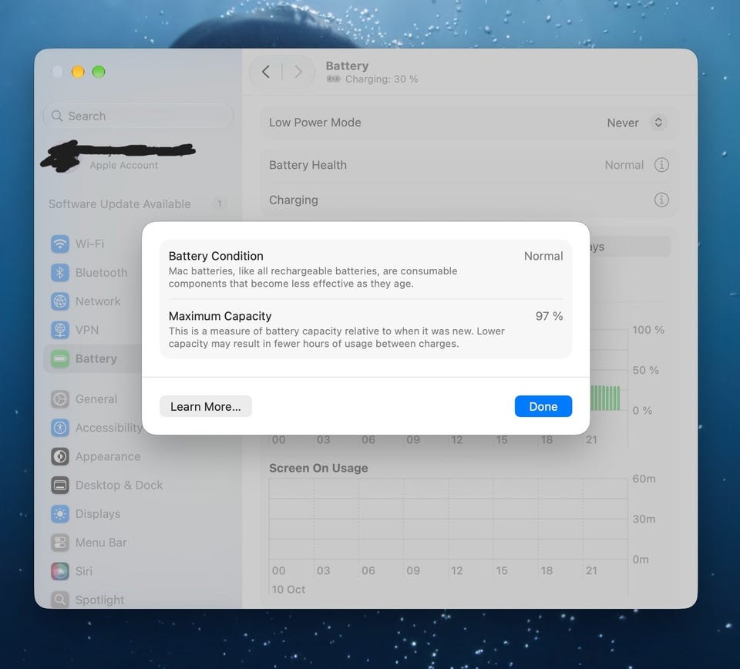This screenshot has height=669, width=740.
Task: Click the '10 Oct' date label
Action: click(x=288, y=590)
